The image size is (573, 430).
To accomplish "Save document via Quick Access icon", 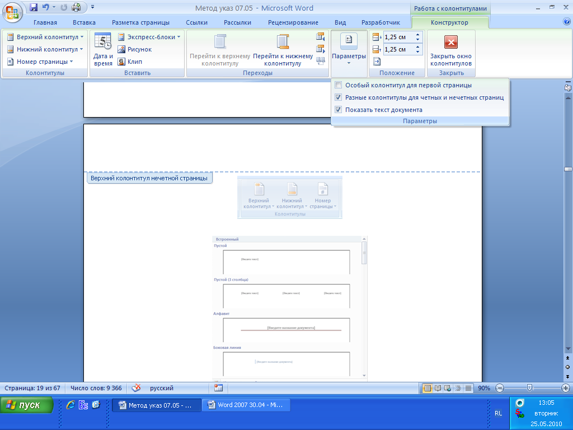I will 34,7.
